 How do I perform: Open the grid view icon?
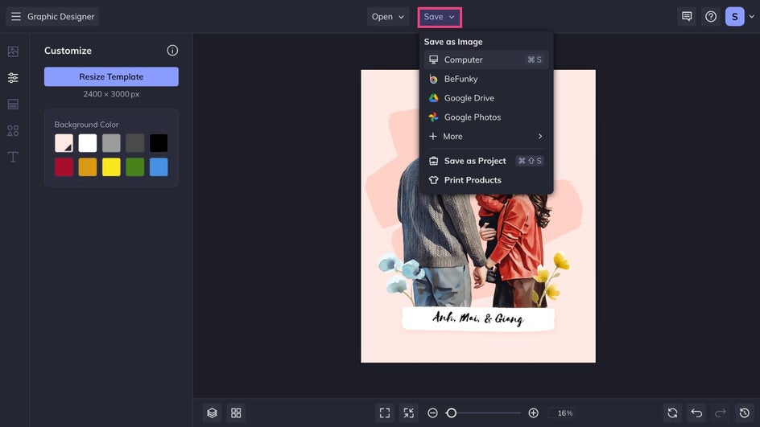tap(236, 413)
